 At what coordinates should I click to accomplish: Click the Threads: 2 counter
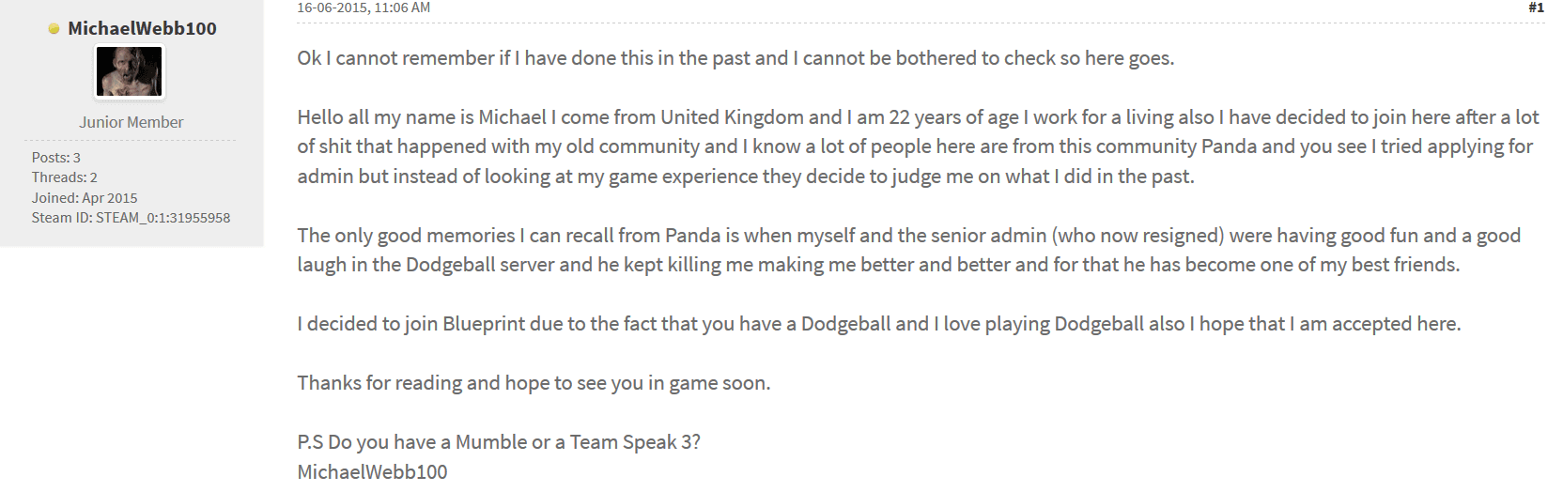coord(64,177)
